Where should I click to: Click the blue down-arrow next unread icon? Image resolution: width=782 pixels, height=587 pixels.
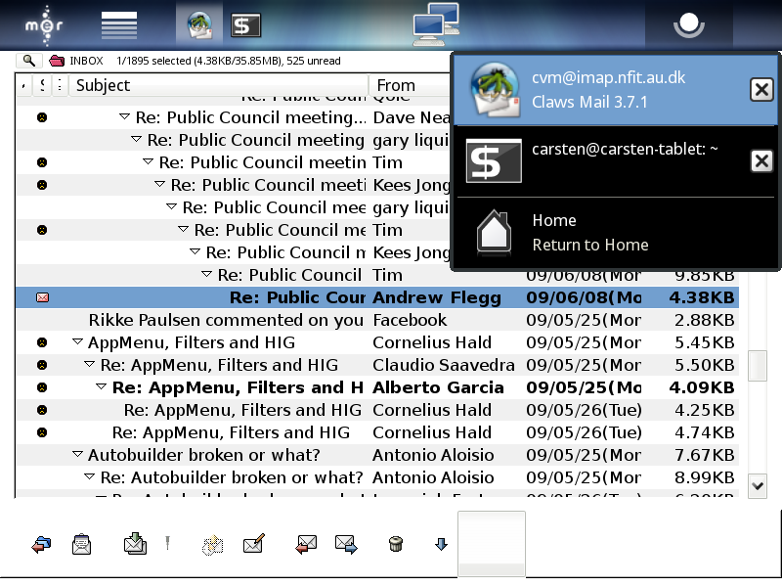(x=441, y=544)
